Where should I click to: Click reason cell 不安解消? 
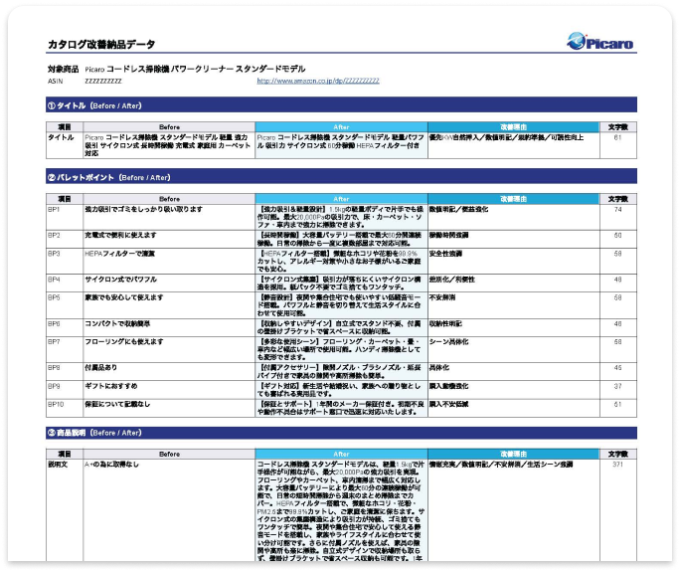coord(514,305)
